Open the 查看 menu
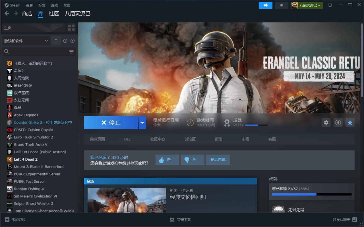The width and height of the screenshot is (364, 227). pos(29,5)
